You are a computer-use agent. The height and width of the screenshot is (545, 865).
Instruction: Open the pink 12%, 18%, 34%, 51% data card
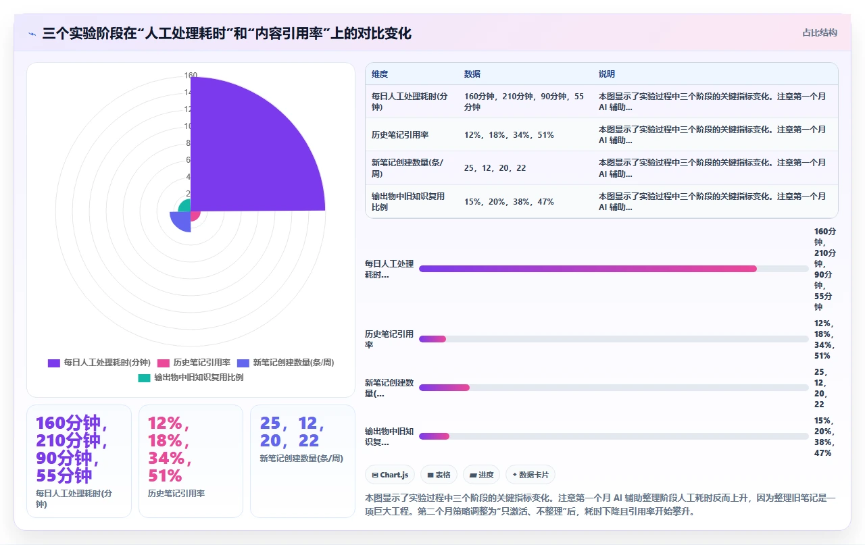(191, 461)
